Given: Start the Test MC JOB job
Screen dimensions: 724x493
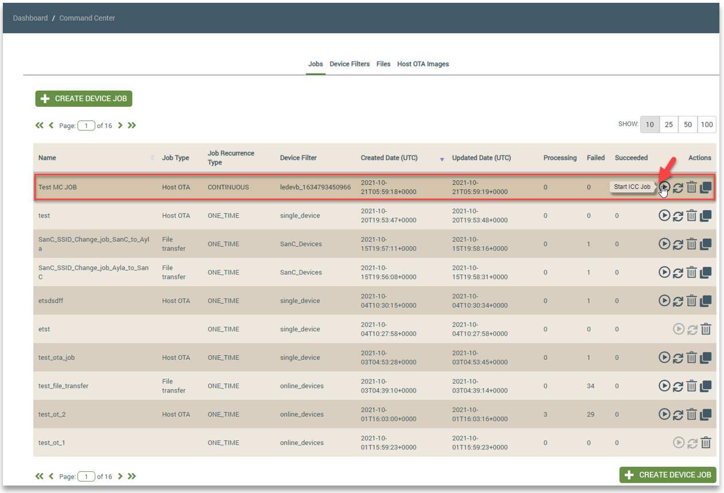Looking at the screenshot, I should click(x=664, y=187).
